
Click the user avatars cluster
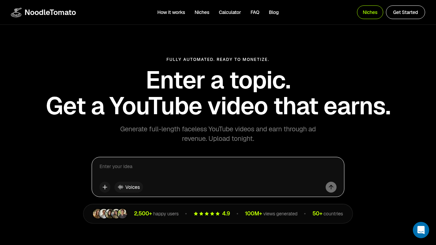pyautogui.click(x=110, y=214)
